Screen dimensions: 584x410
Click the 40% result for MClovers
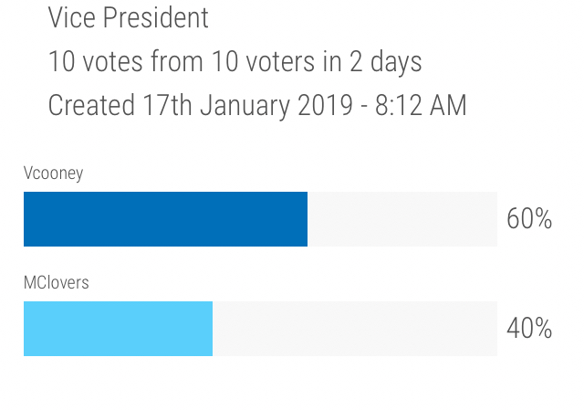click(529, 329)
